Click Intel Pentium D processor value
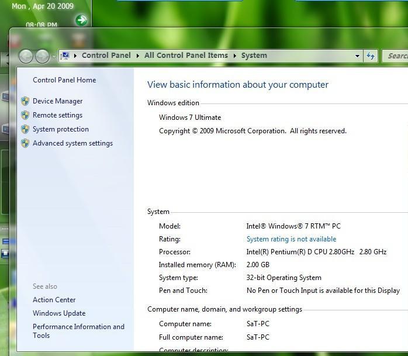Viewport: 408px width, 356px height. click(316, 252)
